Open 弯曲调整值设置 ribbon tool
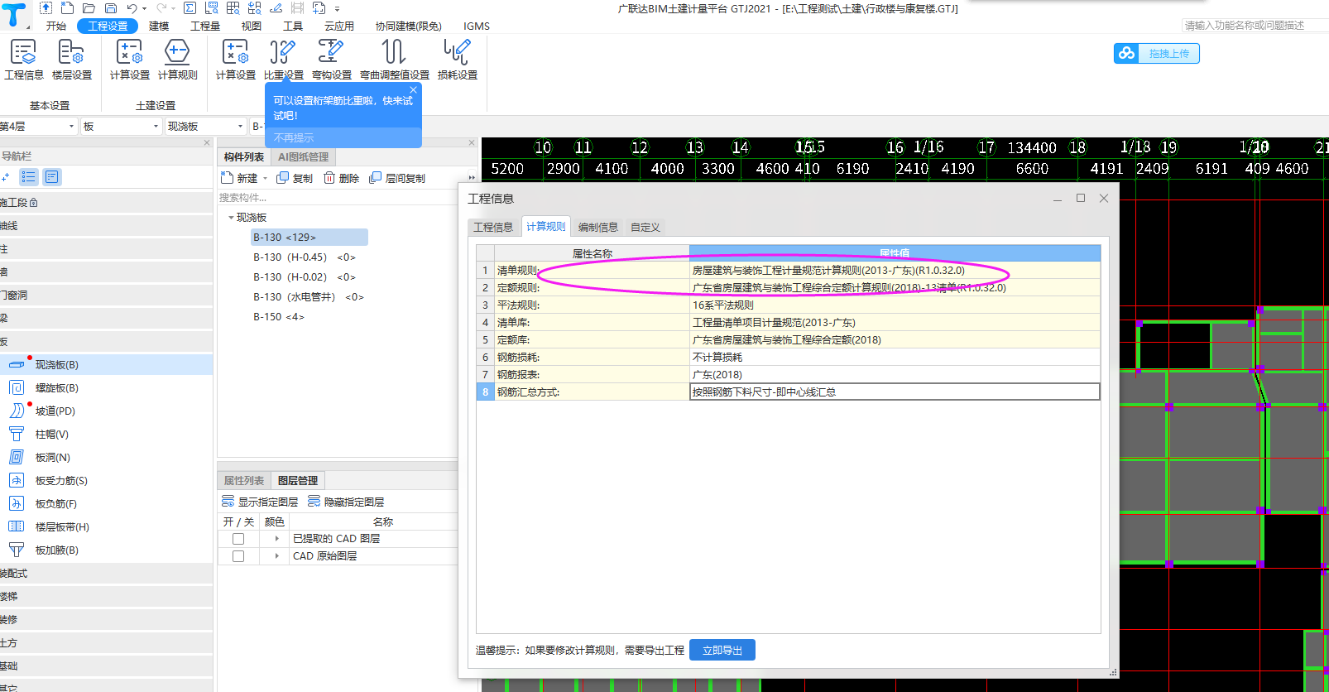Viewport: 1329px width, 692px height. pos(395,60)
